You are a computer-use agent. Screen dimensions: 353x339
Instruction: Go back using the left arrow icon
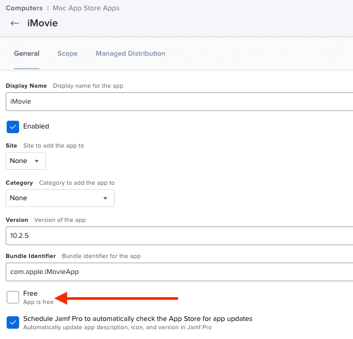[x=15, y=23]
